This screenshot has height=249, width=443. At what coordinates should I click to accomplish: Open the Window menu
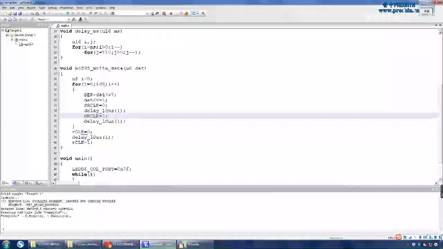[x=101, y=8]
